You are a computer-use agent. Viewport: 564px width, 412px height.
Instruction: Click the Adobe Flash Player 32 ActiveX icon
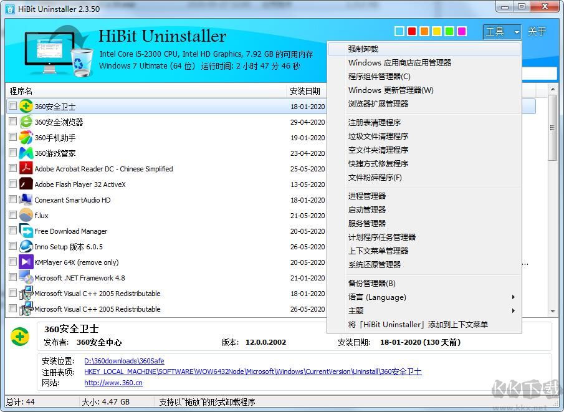26,184
